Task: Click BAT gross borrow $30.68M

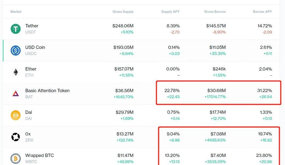Action: coord(216,91)
